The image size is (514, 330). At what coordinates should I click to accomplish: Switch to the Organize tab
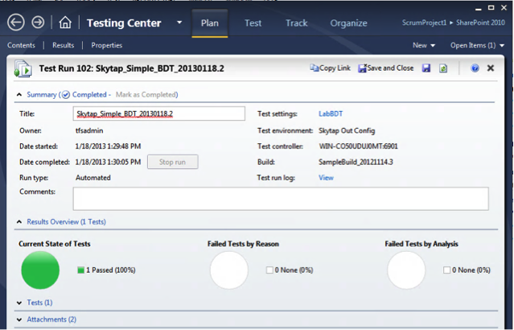[348, 23]
